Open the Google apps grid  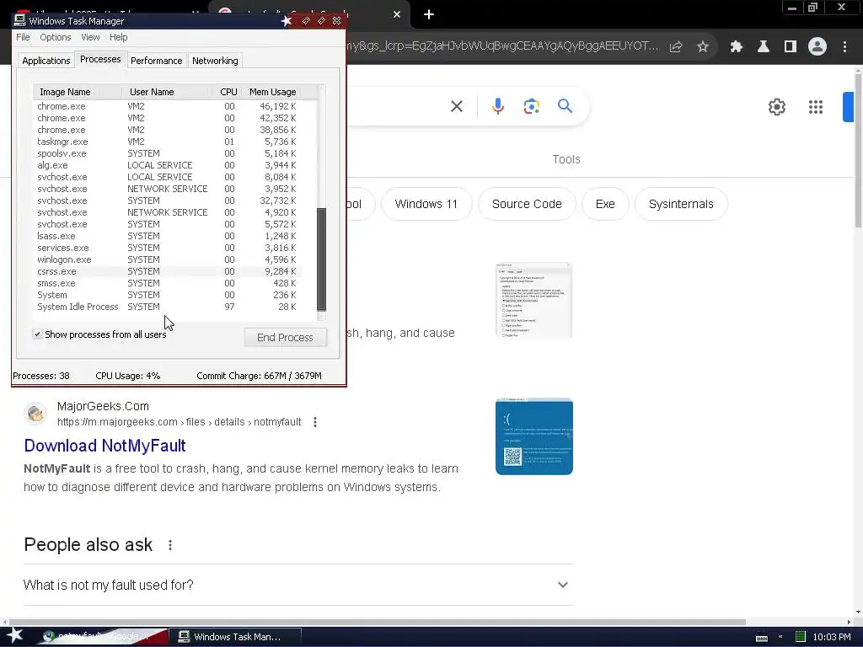815,107
